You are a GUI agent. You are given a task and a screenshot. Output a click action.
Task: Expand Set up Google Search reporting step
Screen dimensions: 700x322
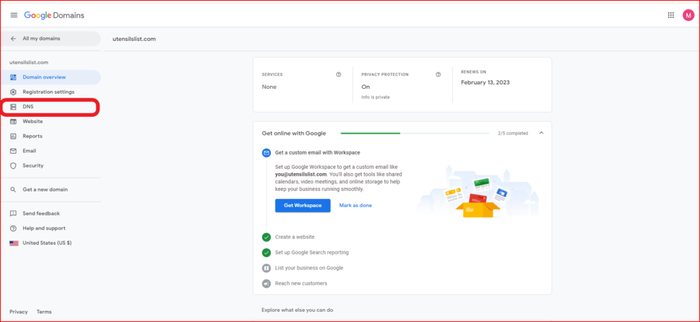(312, 253)
